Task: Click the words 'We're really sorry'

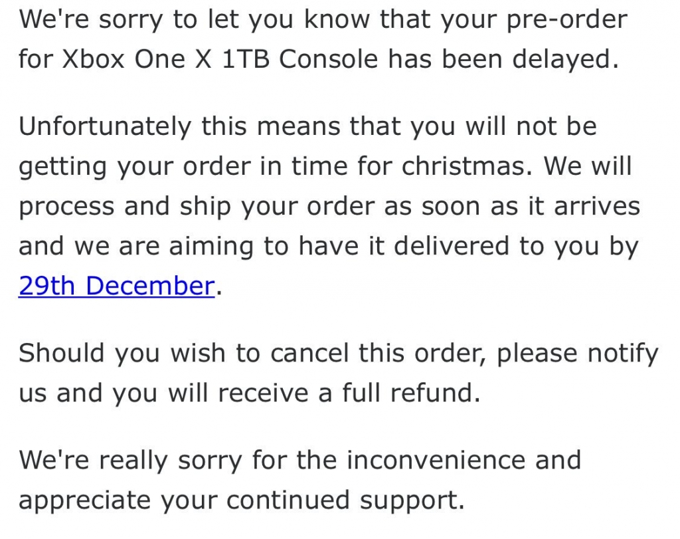Action: (x=130, y=461)
